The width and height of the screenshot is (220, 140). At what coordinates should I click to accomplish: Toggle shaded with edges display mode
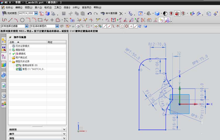tap(157, 13)
